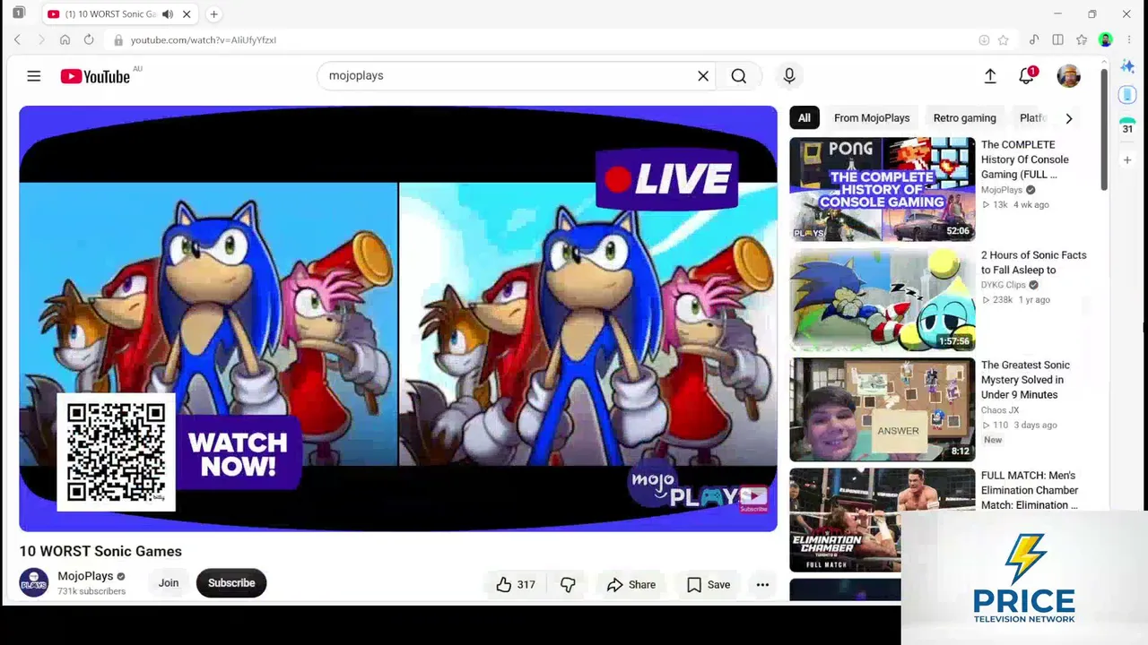Open the media control music note icon

(x=1034, y=39)
